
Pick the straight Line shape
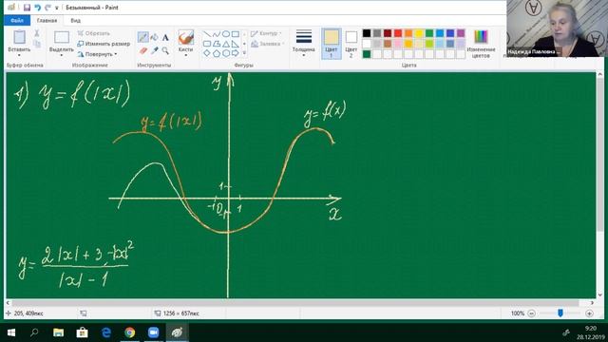point(207,34)
